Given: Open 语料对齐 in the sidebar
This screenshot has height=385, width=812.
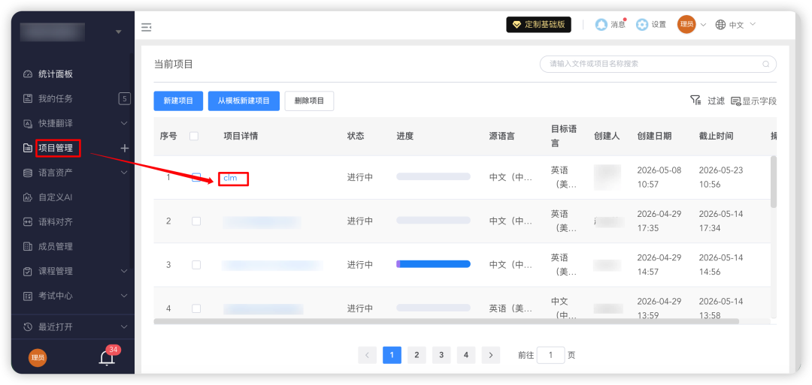Looking at the screenshot, I should 56,221.
